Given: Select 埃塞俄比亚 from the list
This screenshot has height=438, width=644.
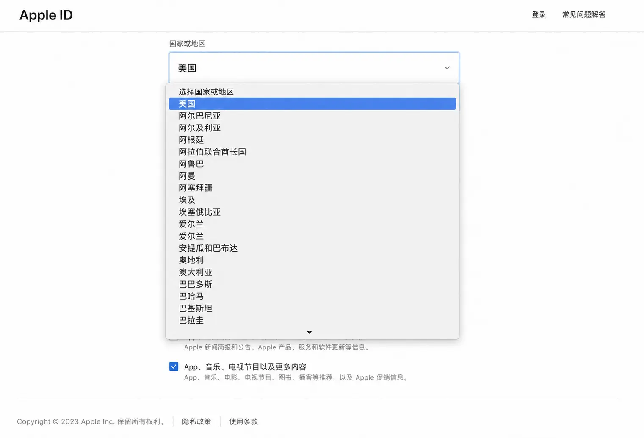Looking at the screenshot, I should [x=312, y=212].
